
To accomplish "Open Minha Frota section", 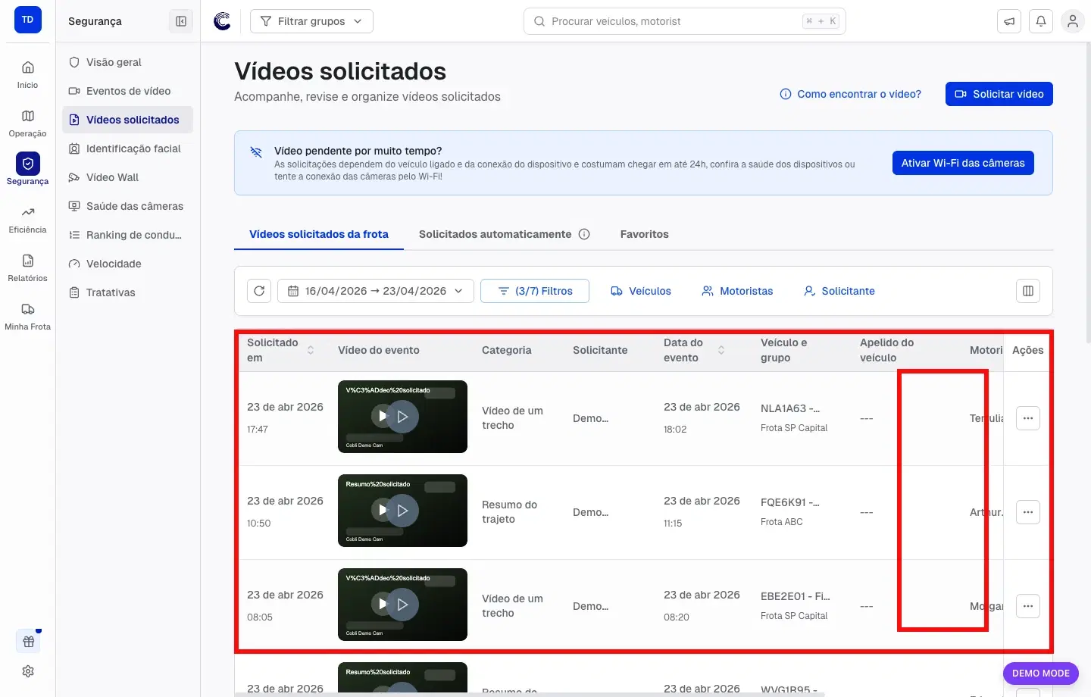I will [x=27, y=317].
